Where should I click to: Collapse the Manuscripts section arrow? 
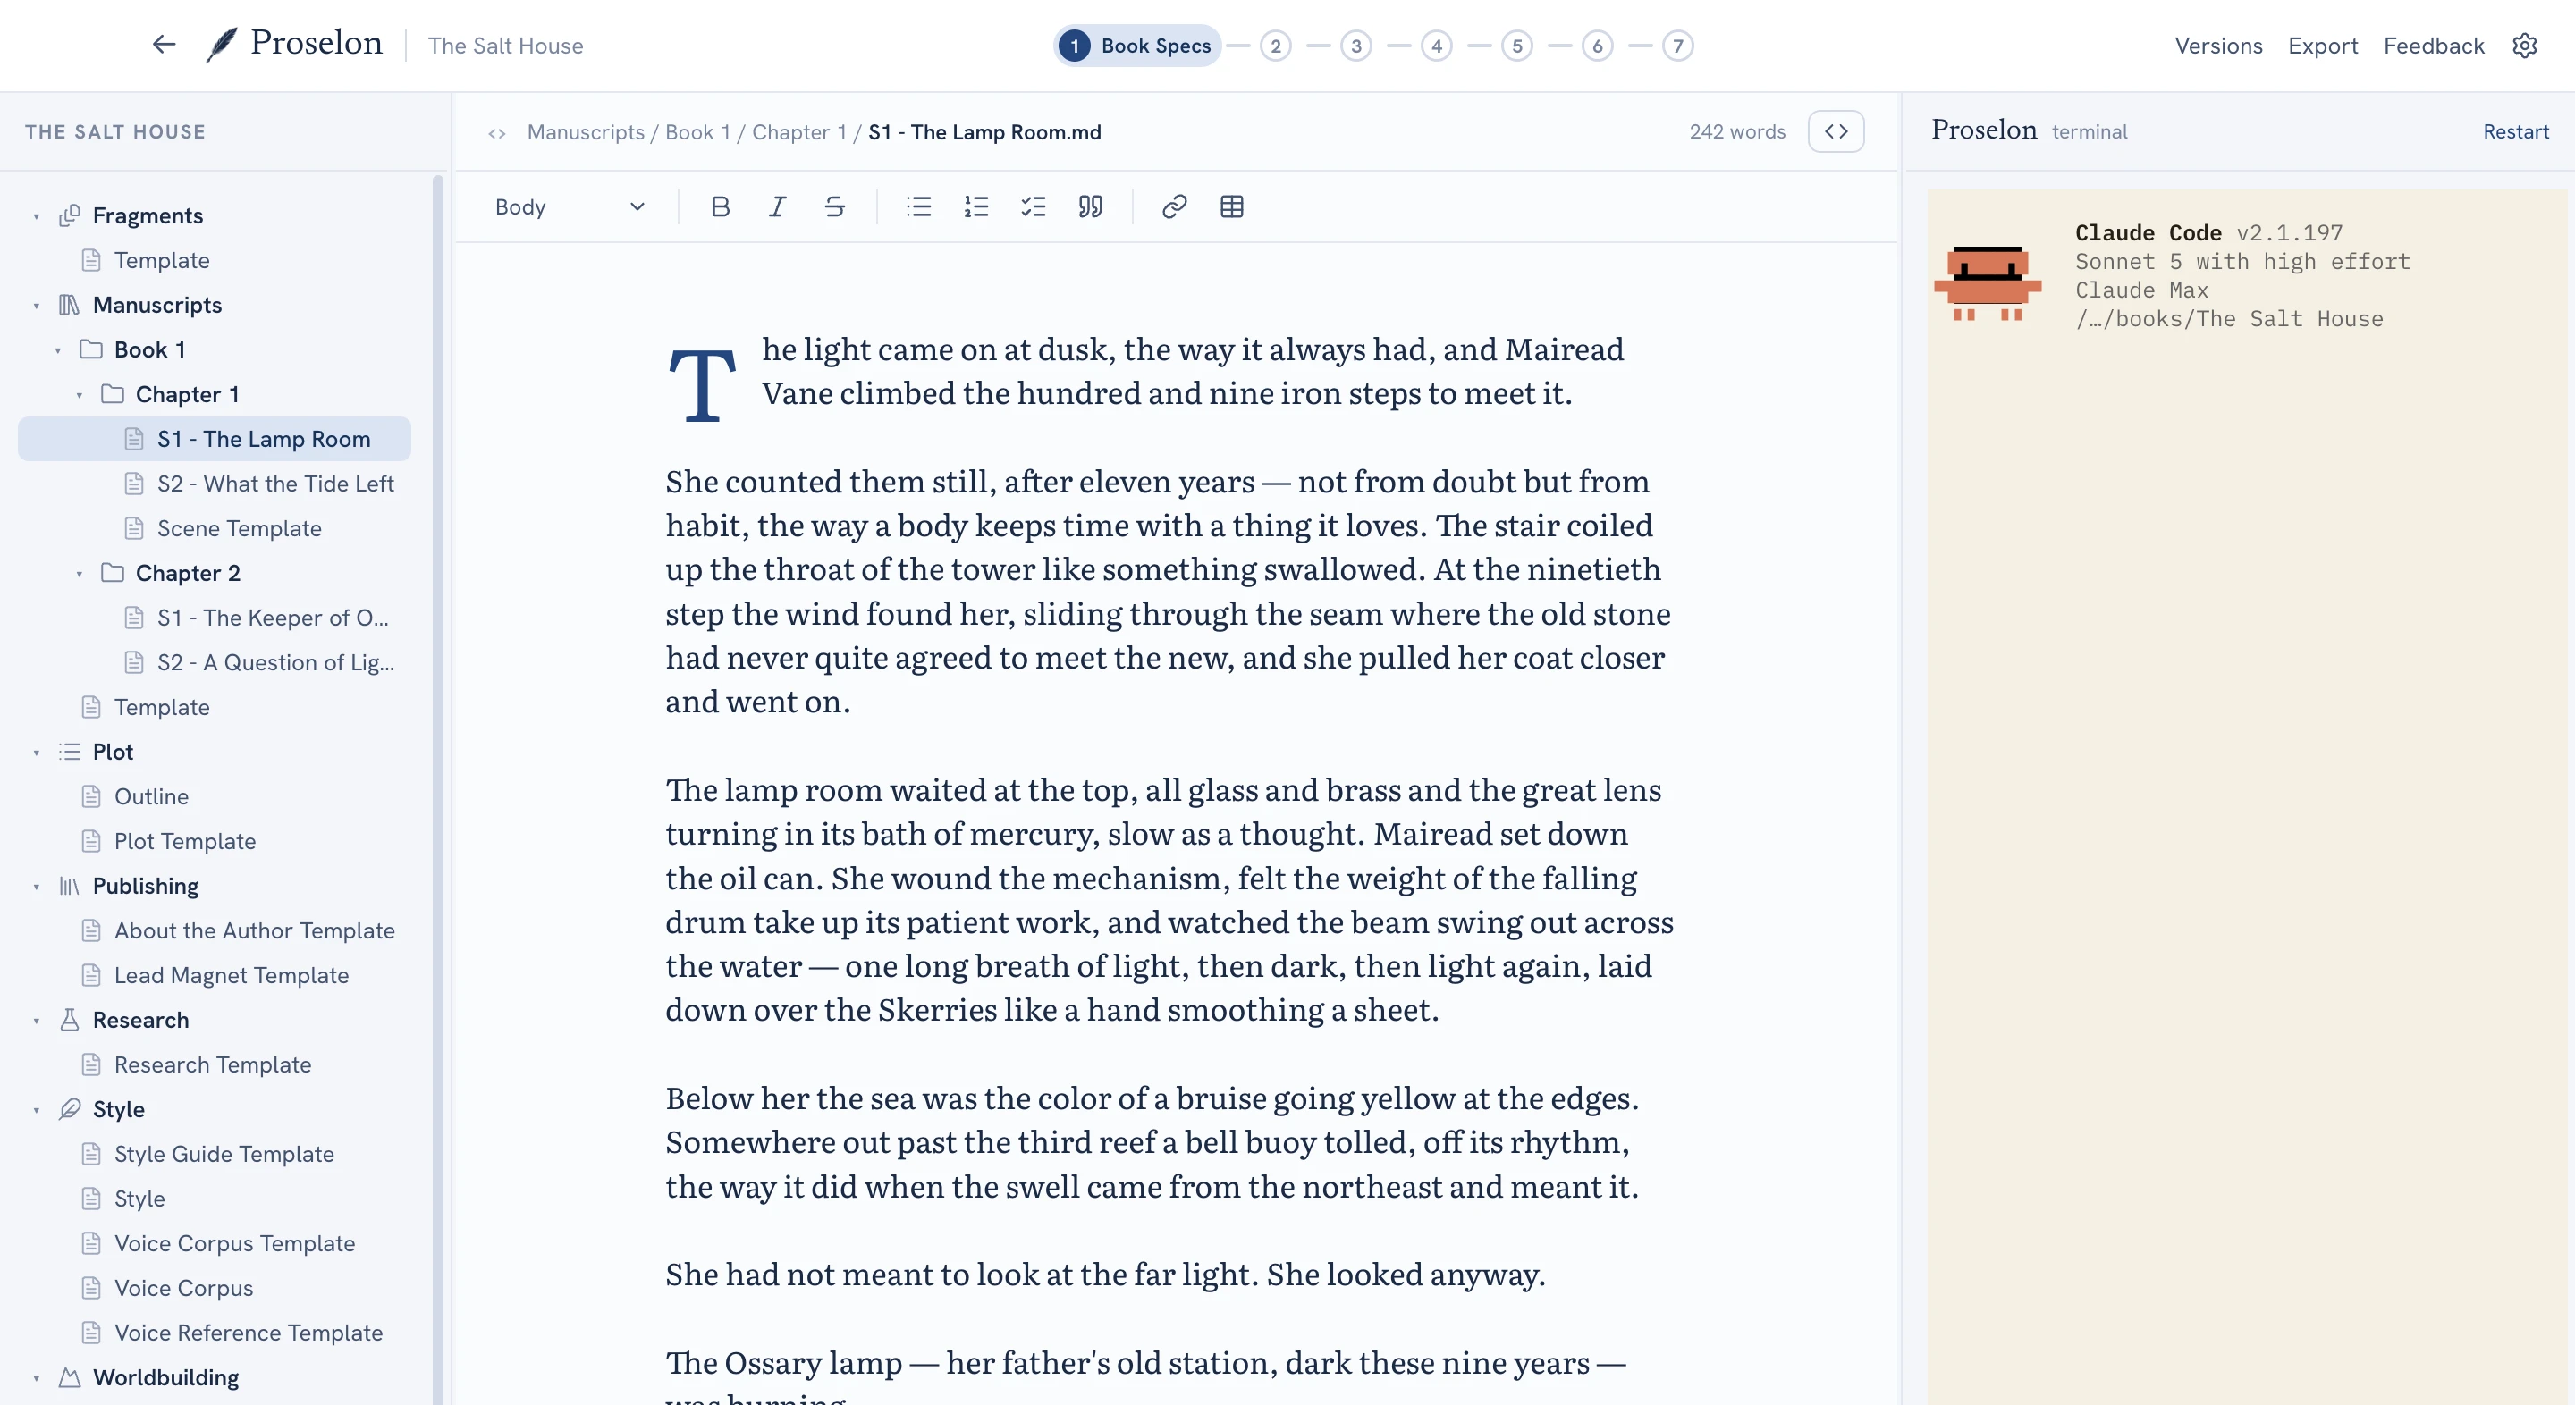click(x=36, y=306)
